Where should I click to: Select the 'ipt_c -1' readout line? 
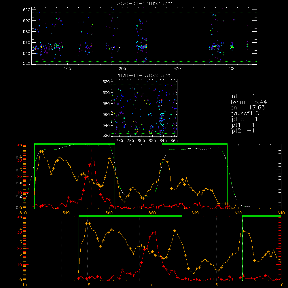point(244,119)
